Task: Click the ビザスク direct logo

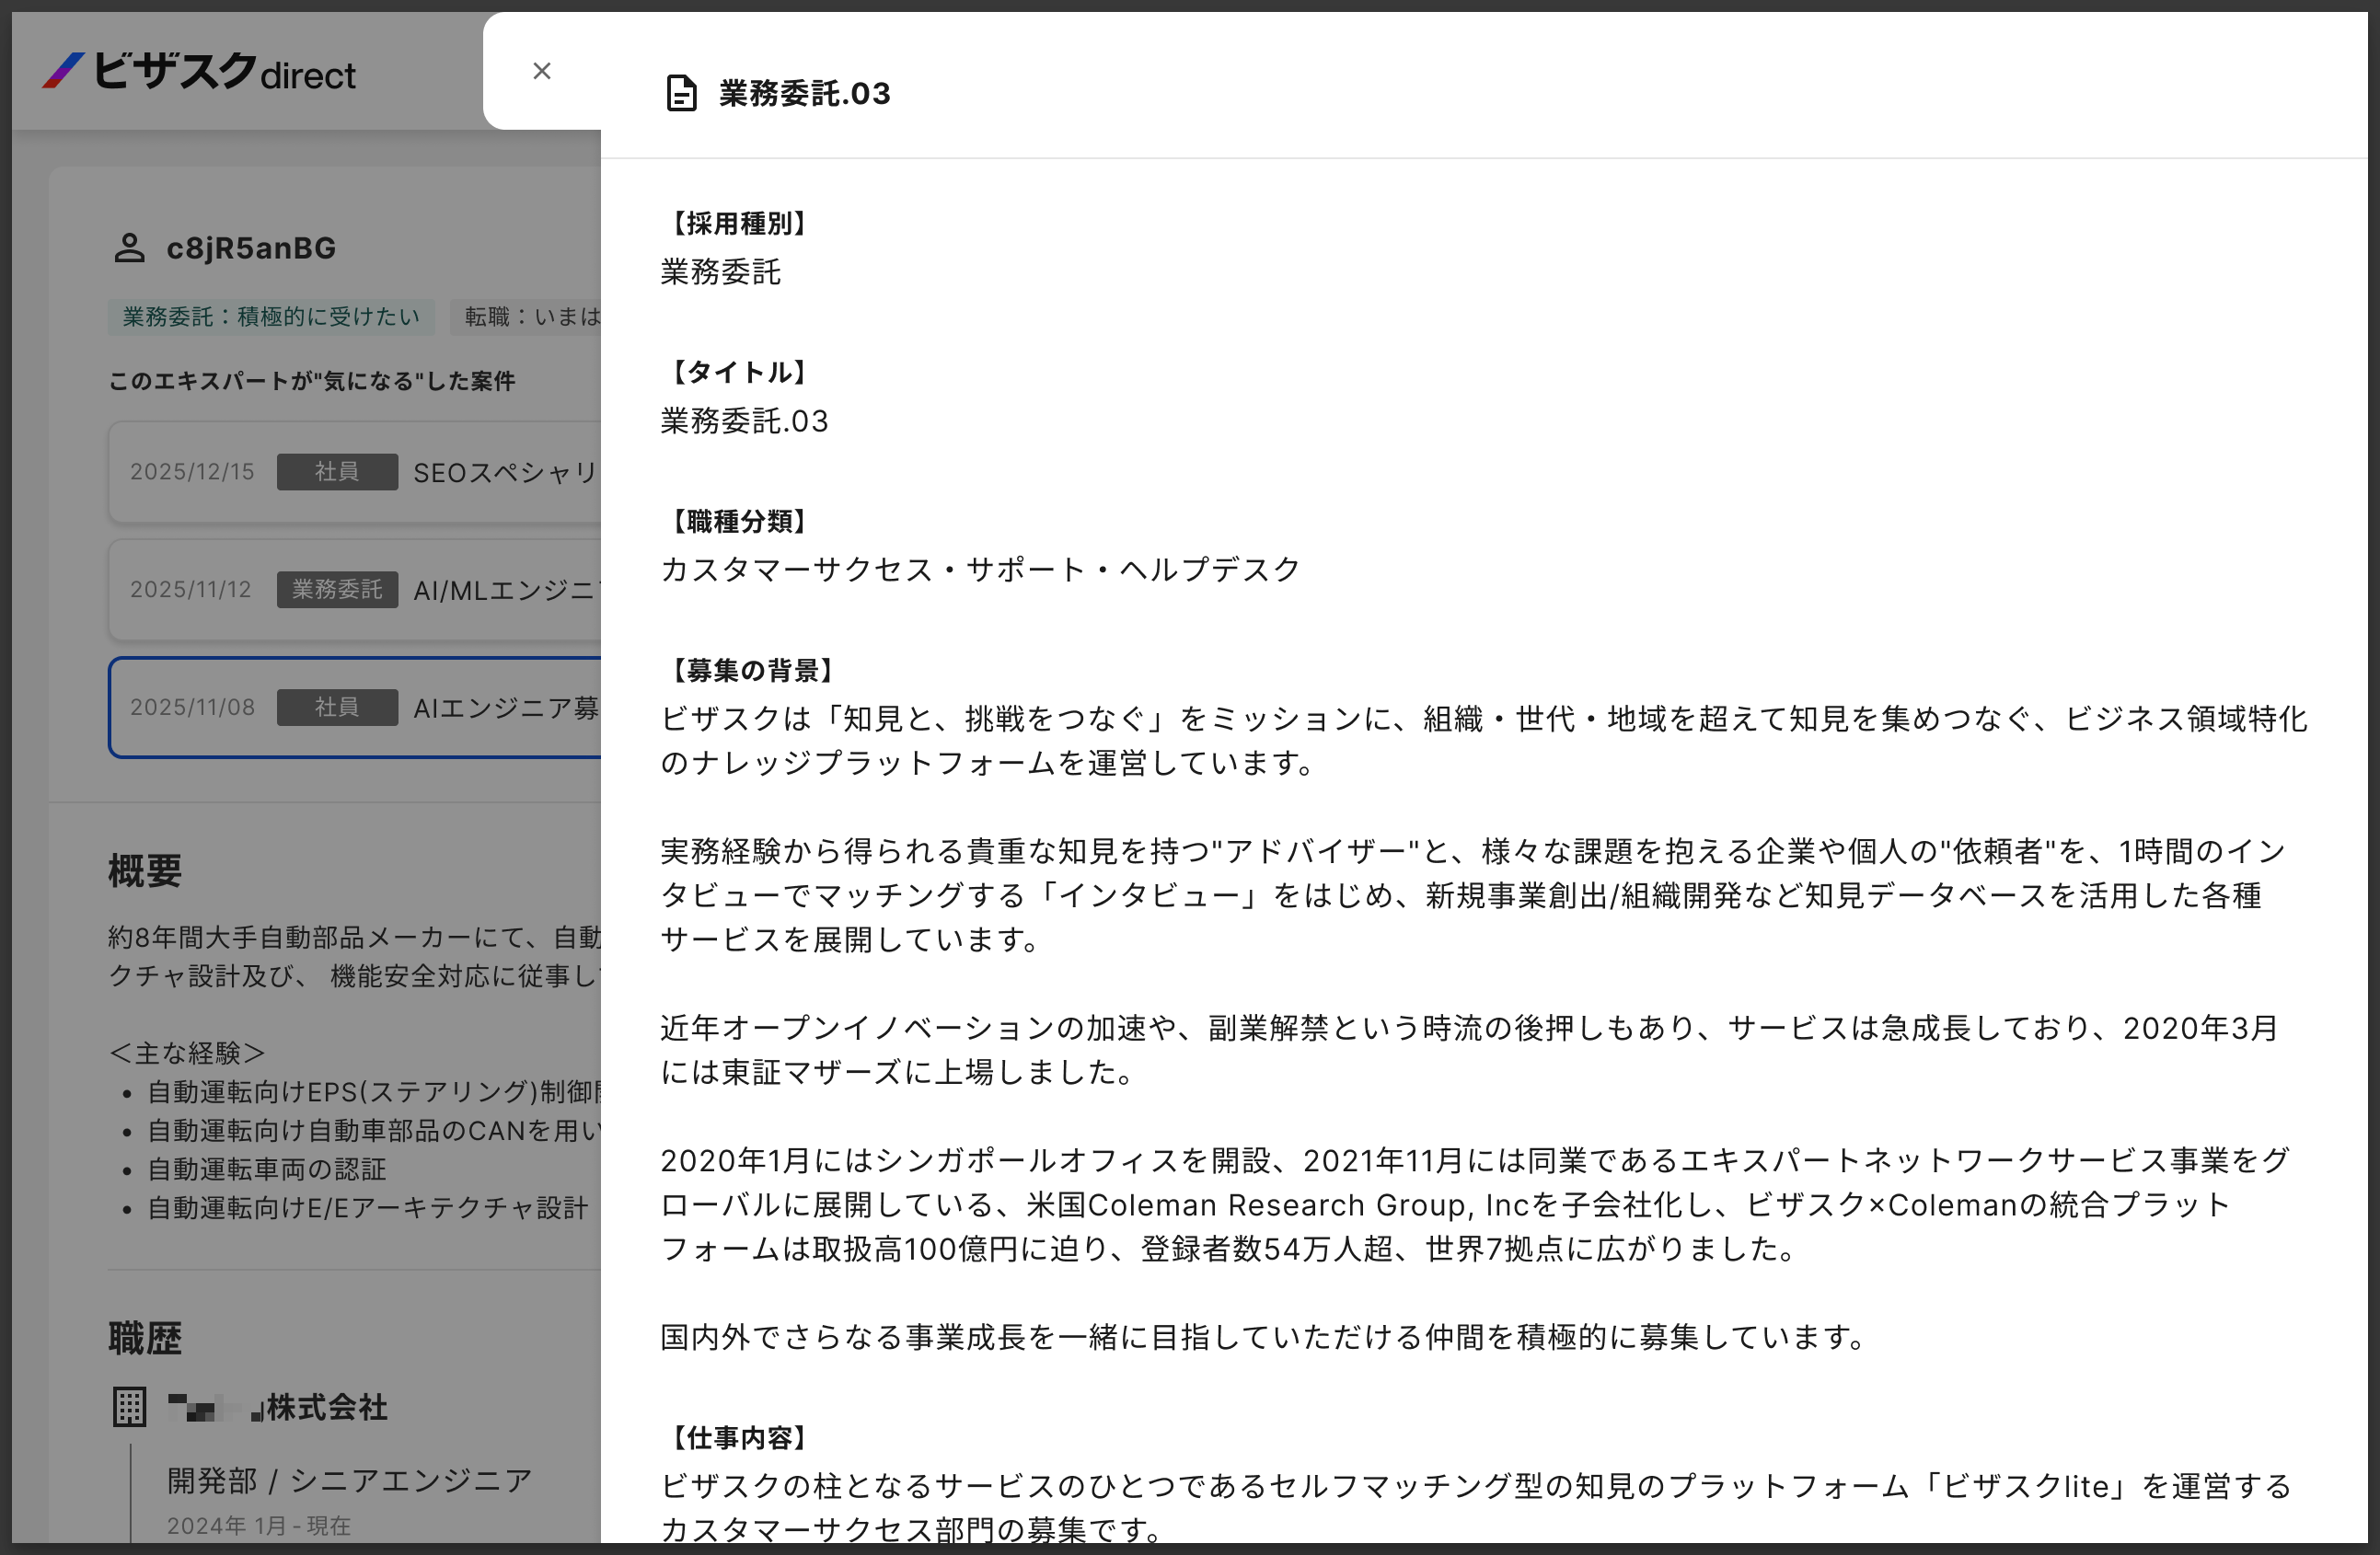Action: coord(198,71)
